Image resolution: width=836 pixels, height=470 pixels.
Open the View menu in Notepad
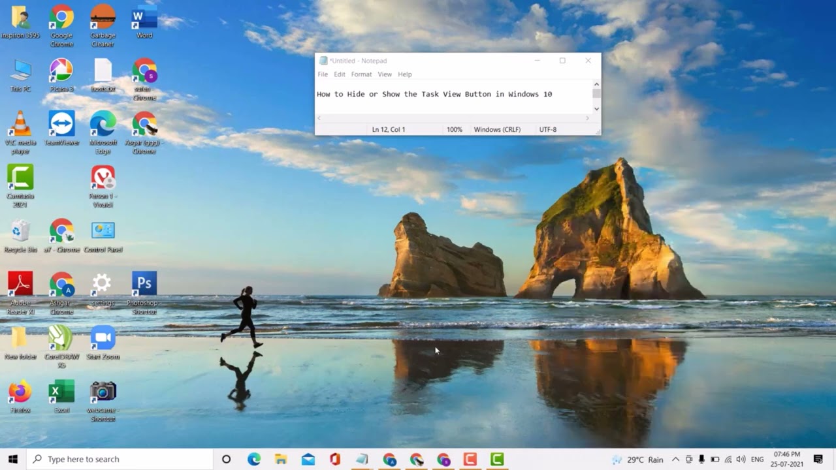[x=385, y=74]
